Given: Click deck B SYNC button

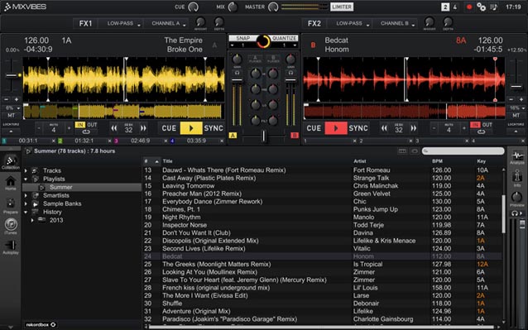Looking at the screenshot, I should pyautogui.click(x=358, y=128).
